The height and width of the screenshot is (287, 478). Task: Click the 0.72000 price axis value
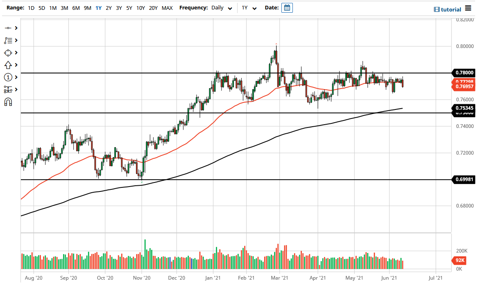tap(465, 153)
